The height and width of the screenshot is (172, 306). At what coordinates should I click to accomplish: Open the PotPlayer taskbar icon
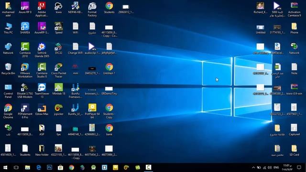tap(115, 168)
